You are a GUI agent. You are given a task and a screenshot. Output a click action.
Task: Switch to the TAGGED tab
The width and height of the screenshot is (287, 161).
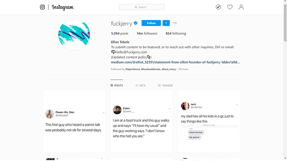(x=165, y=85)
